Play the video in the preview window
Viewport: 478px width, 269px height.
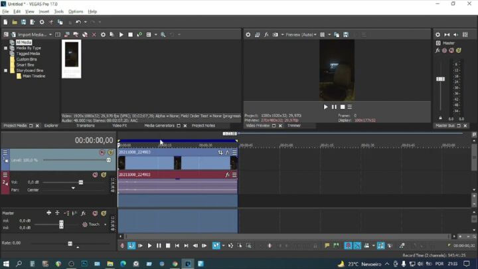click(325, 107)
